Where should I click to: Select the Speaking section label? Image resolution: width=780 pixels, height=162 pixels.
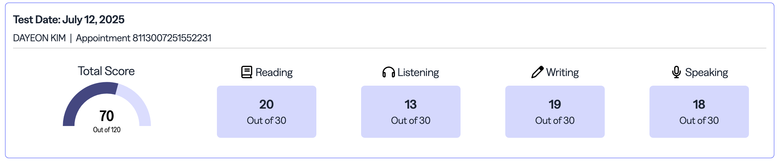(x=706, y=72)
